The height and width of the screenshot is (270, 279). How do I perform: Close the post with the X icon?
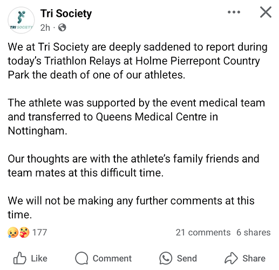point(266,12)
